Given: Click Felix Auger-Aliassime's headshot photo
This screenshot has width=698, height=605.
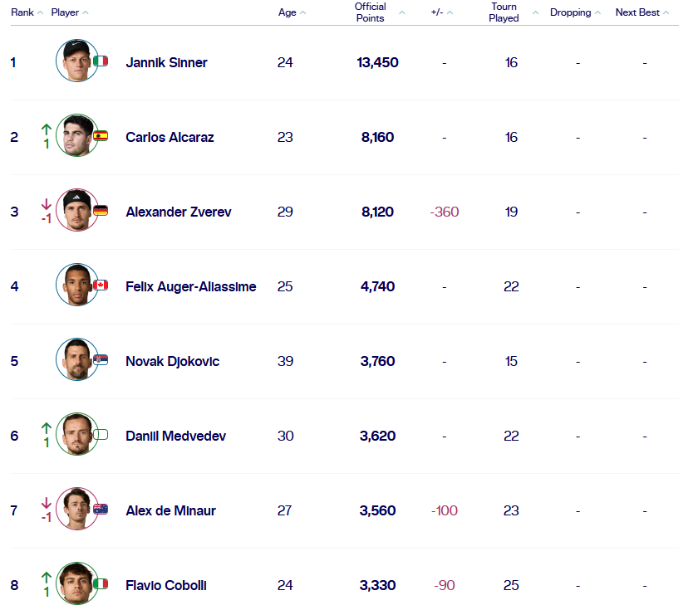Looking at the screenshot, I should point(77,285).
